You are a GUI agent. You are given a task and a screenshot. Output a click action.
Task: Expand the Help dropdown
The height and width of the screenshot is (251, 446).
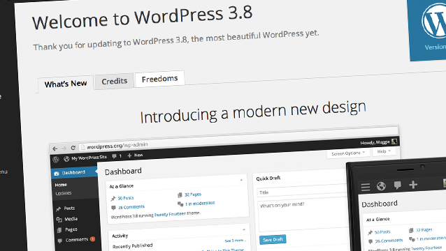384,151
